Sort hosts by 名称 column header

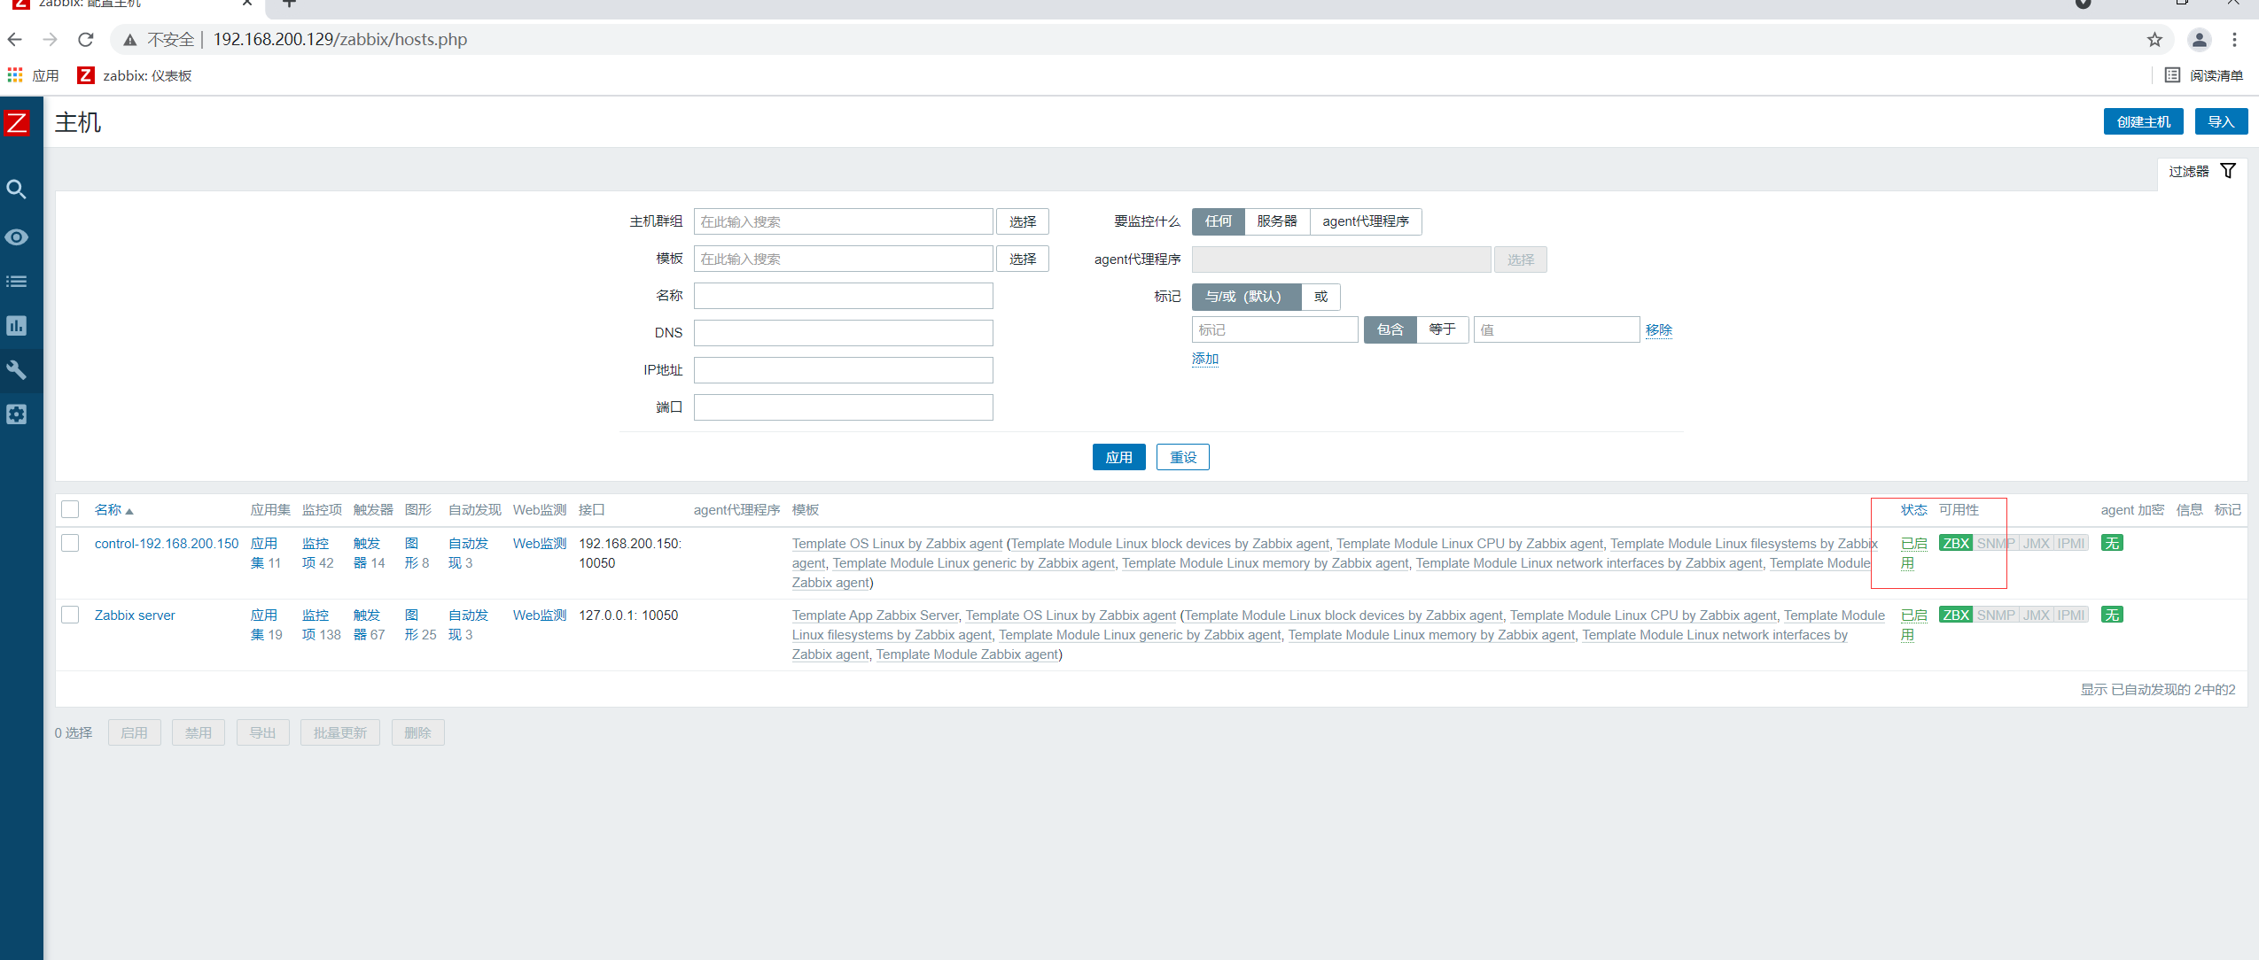point(109,510)
